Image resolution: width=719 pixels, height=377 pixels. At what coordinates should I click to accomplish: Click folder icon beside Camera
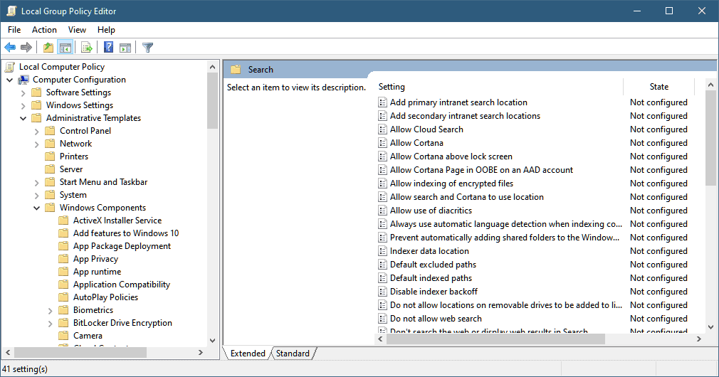tap(64, 336)
